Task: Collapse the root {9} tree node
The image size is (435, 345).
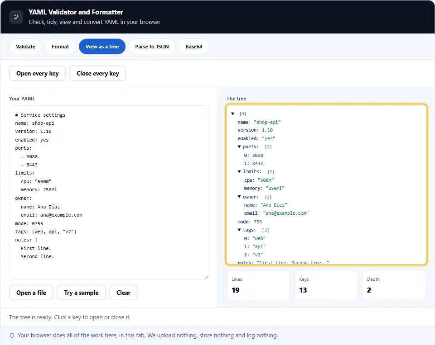Action: (x=233, y=114)
